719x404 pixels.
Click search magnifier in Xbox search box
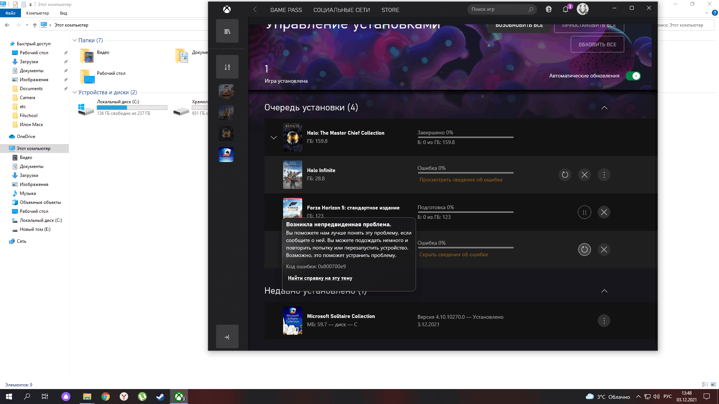click(x=531, y=9)
